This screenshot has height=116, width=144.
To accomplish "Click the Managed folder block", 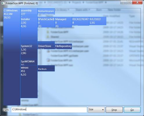I will 63,22.
